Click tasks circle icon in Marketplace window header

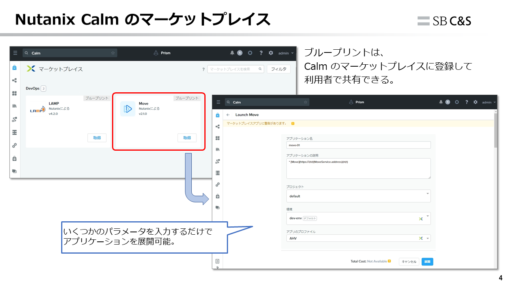click(x=250, y=53)
